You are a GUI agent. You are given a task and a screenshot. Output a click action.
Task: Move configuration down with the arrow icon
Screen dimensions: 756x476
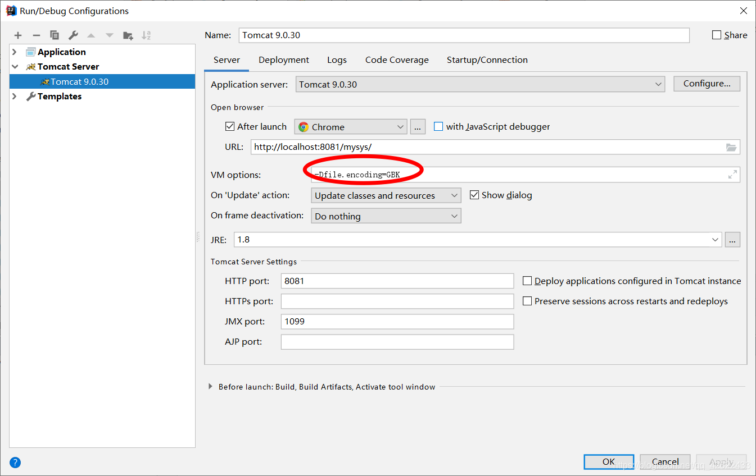point(110,35)
